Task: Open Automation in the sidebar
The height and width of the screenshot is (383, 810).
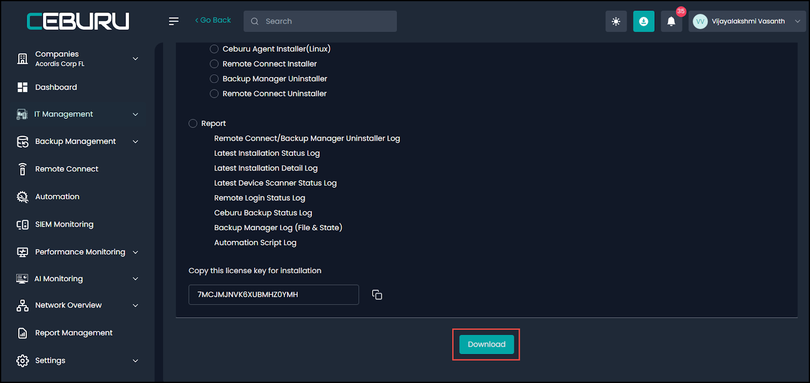Action: pyautogui.click(x=57, y=197)
